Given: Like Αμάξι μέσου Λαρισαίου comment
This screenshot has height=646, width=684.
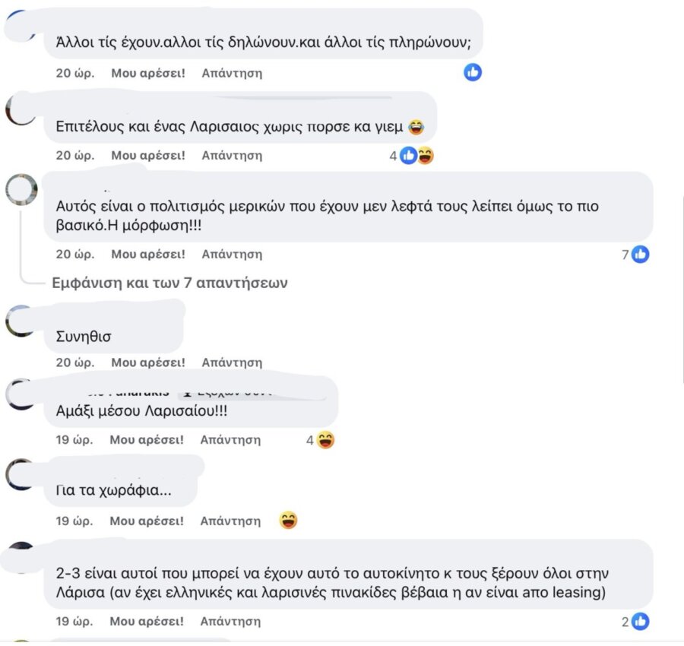Looking at the screenshot, I should (x=147, y=440).
